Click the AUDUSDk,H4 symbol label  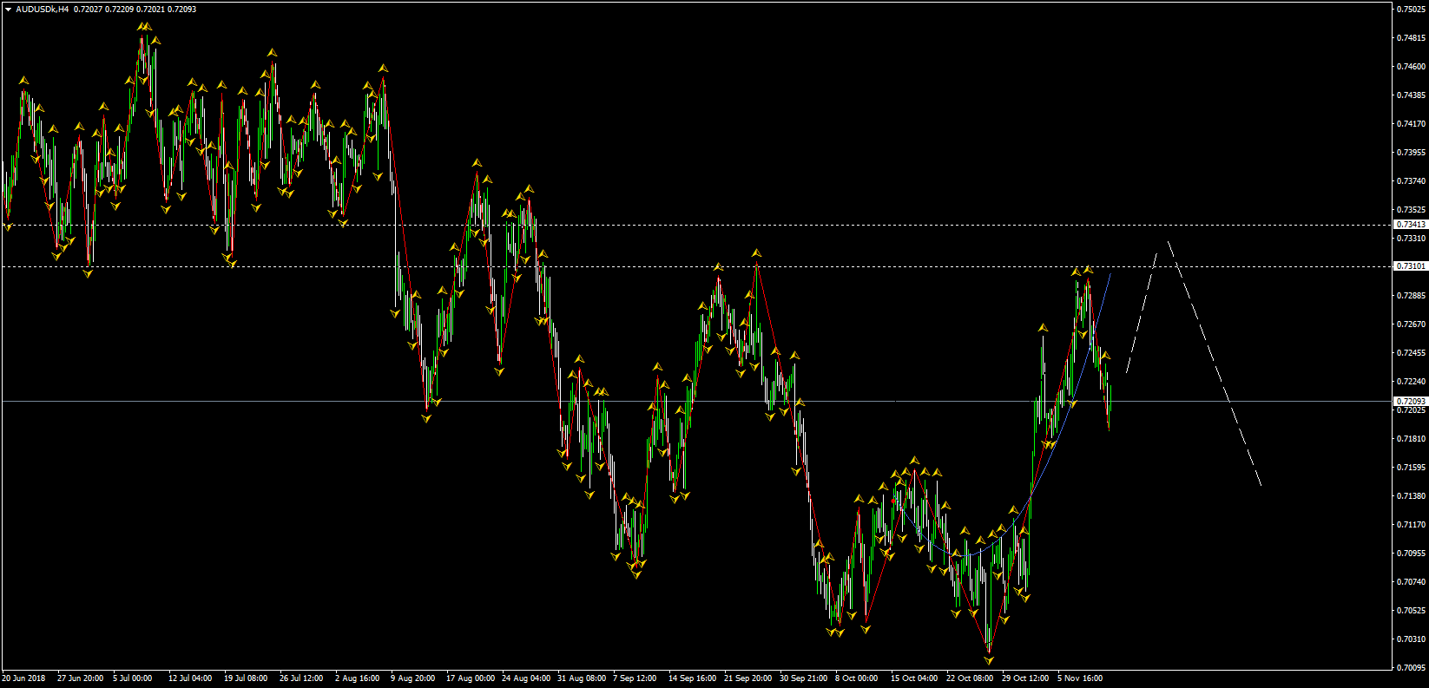point(43,10)
